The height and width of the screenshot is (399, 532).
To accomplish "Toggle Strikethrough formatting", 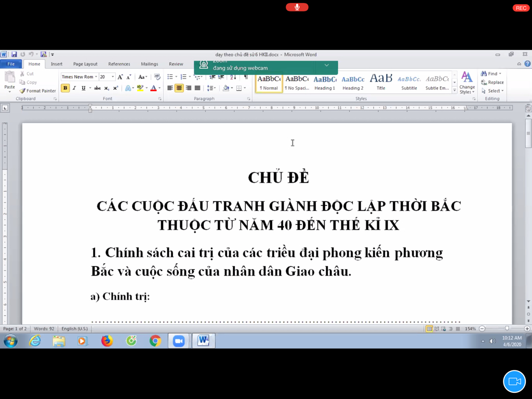I will (97, 88).
